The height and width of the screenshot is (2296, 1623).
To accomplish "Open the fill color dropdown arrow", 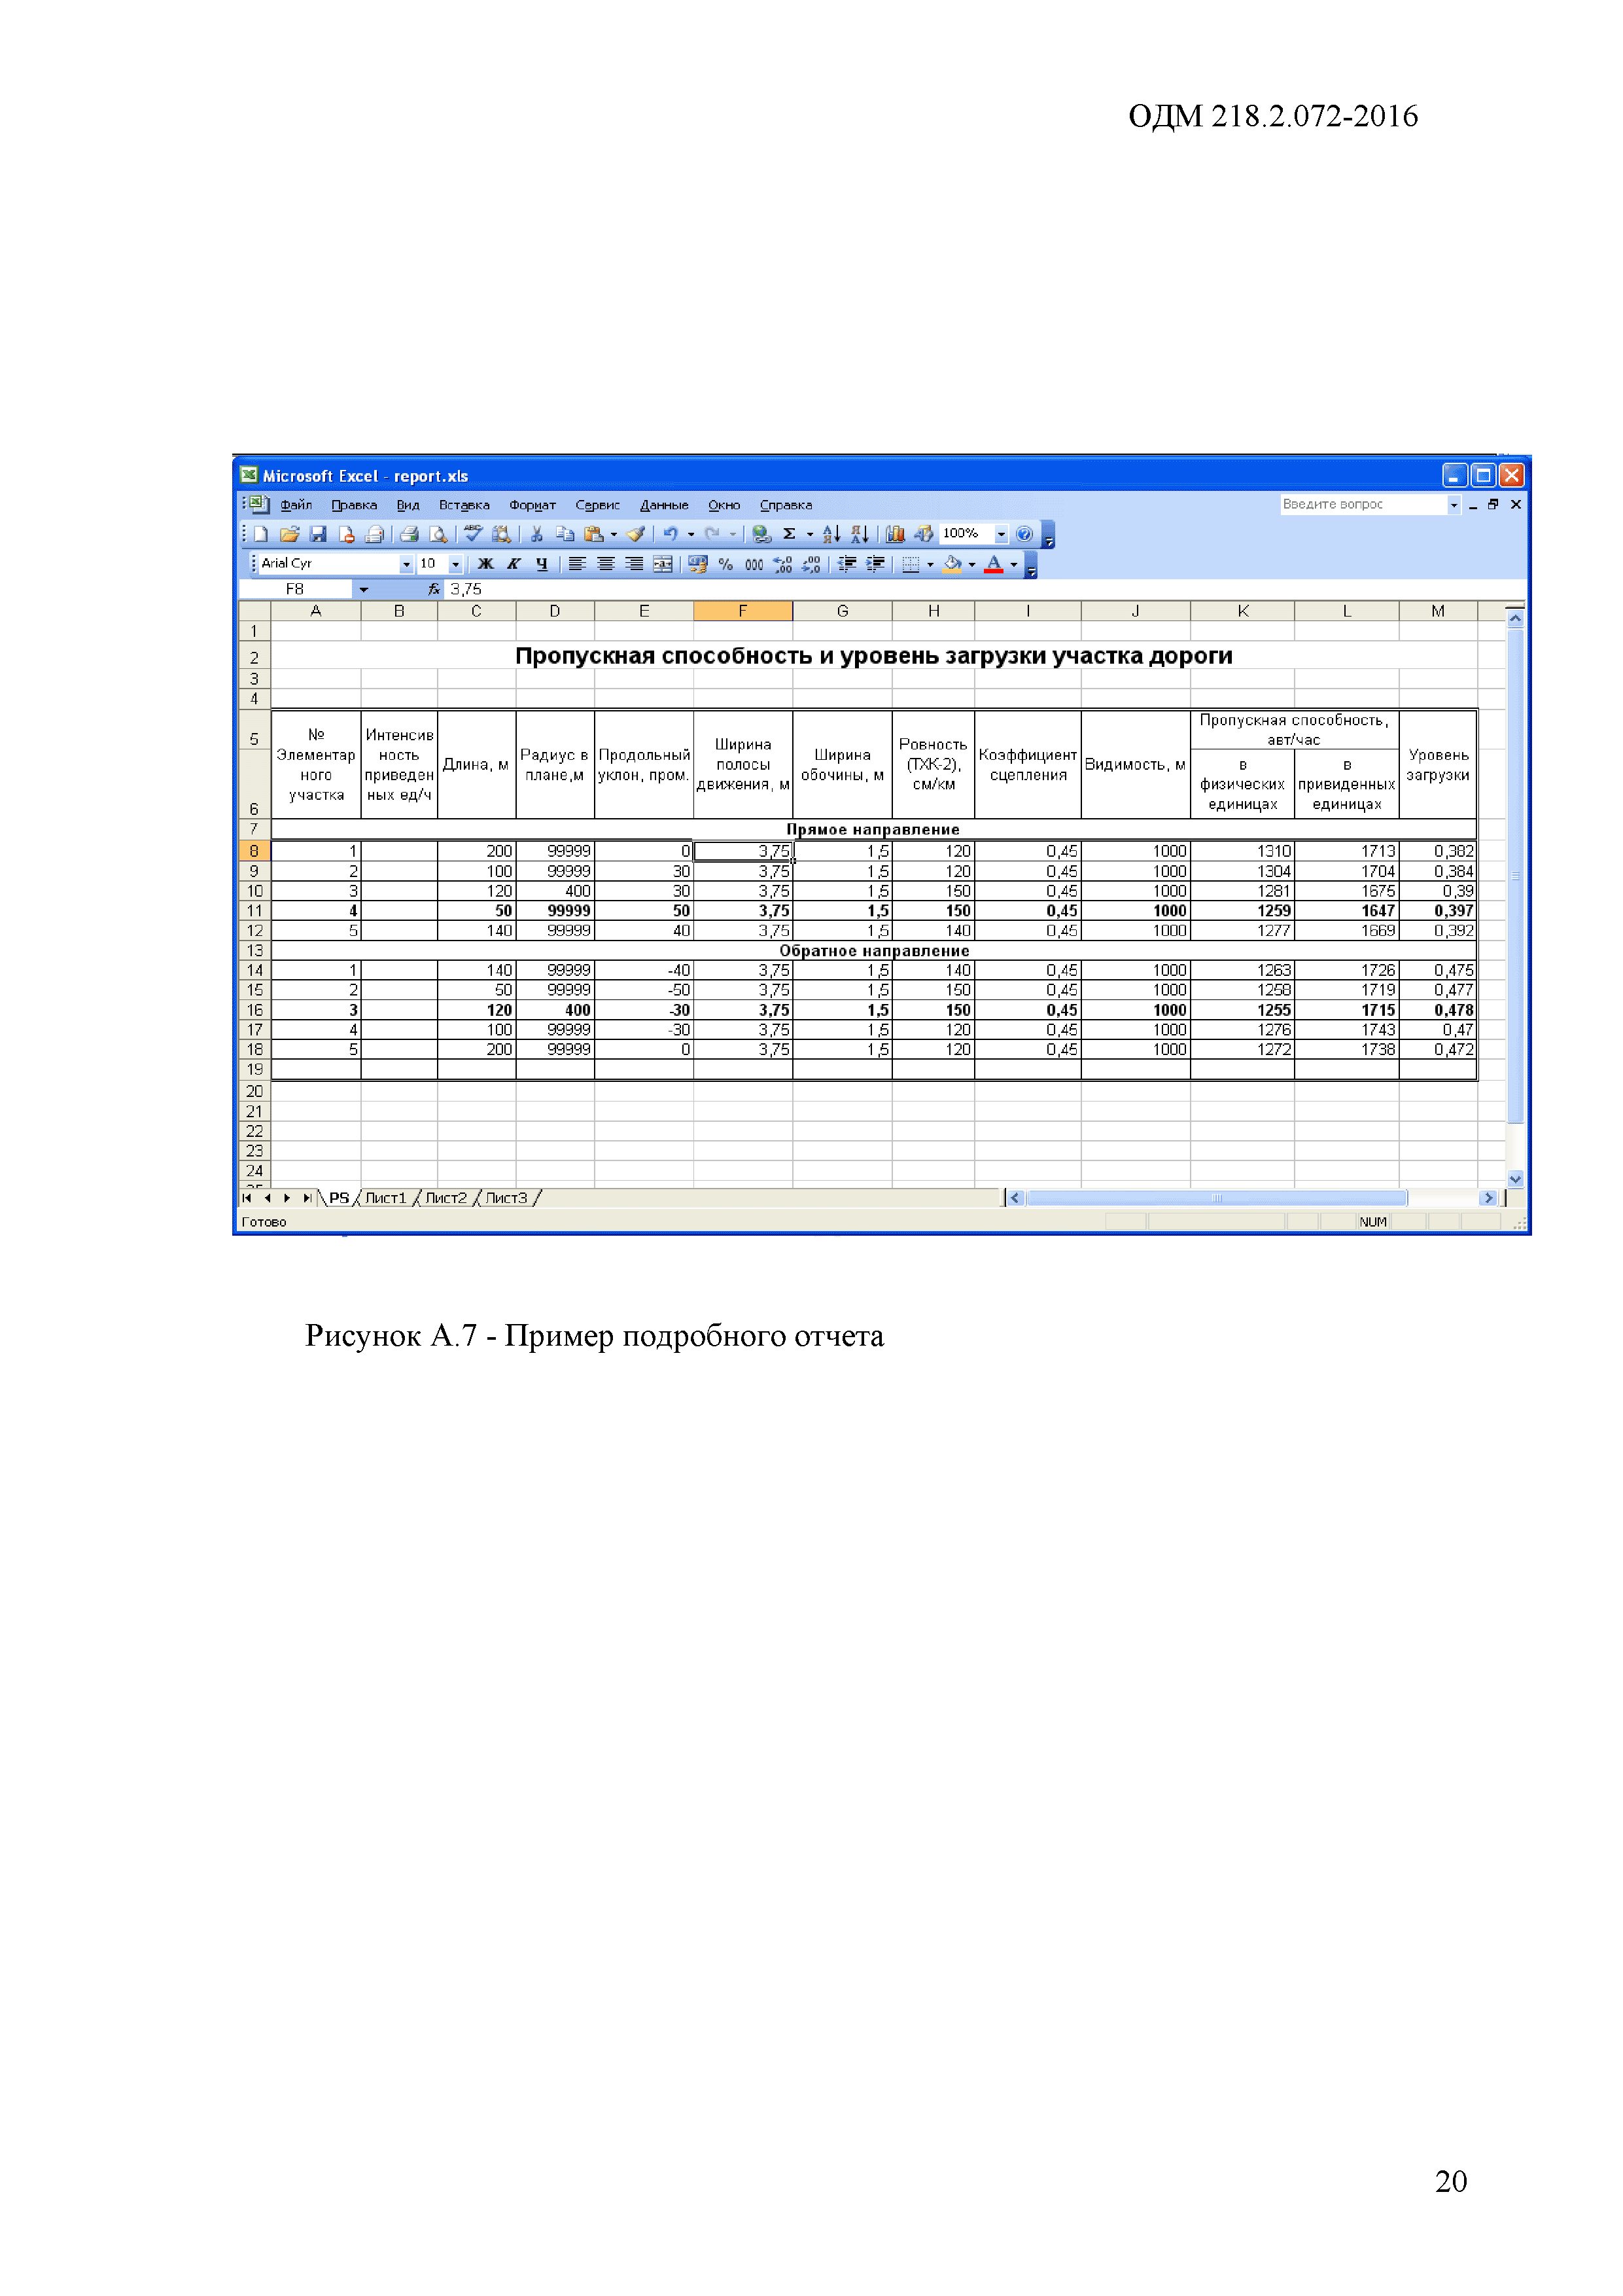I will click(x=972, y=564).
